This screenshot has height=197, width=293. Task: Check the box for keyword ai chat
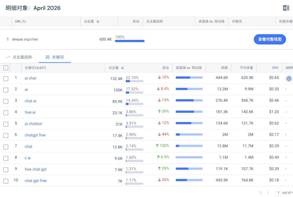[x=6, y=78]
